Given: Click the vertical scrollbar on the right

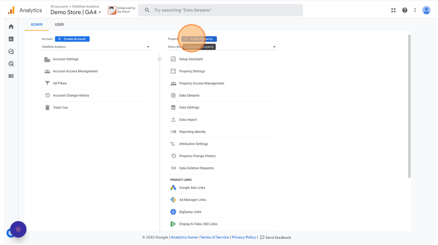Looking at the screenshot, I should click(410, 106).
